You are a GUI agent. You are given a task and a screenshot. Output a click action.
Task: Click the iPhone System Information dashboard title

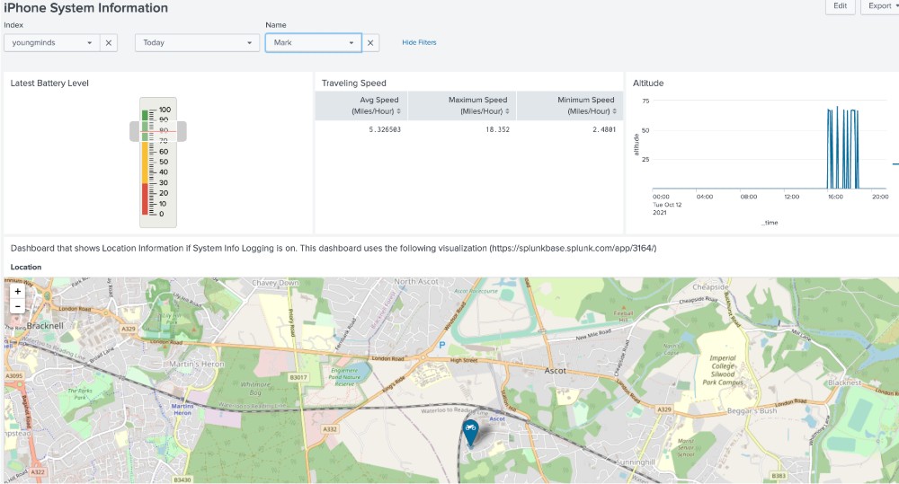pyautogui.click(x=86, y=8)
